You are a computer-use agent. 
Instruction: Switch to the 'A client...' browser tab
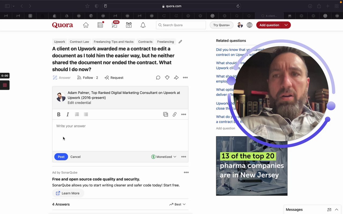click(270, 16)
